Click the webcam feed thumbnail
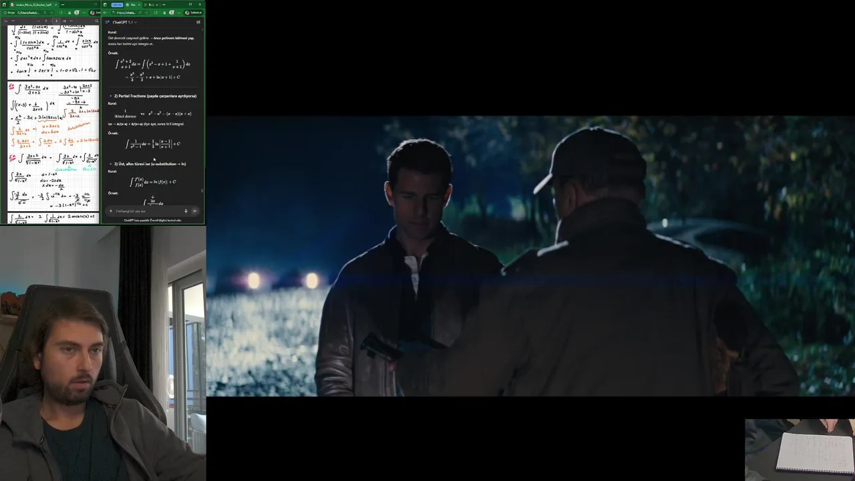Viewport: 855px width, 481px height. [x=103, y=353]
